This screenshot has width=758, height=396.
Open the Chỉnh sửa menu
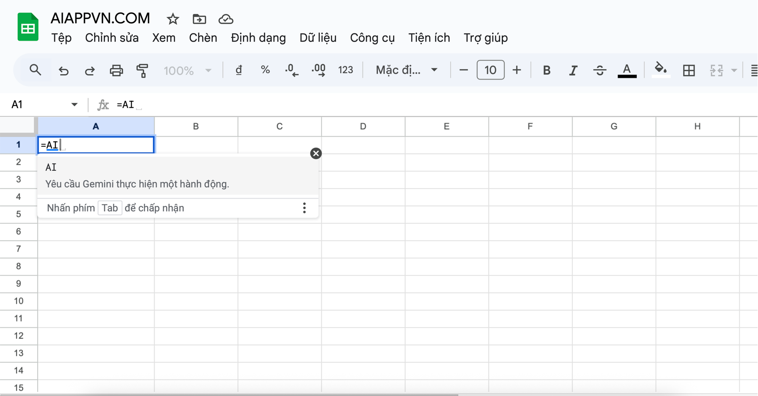pos(112,38)
